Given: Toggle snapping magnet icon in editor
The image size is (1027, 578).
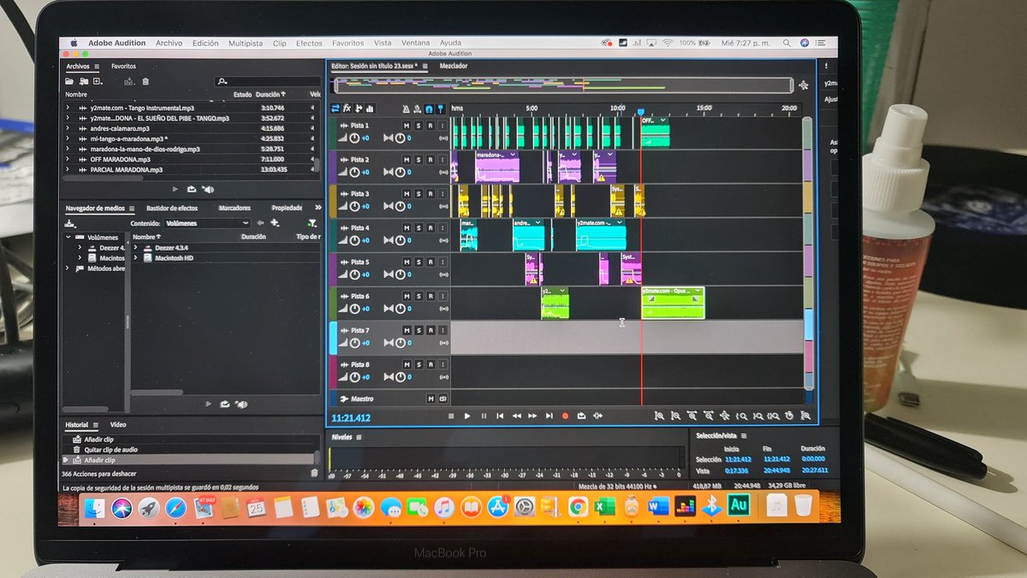Looking at the screenshot, I should 429,109.
